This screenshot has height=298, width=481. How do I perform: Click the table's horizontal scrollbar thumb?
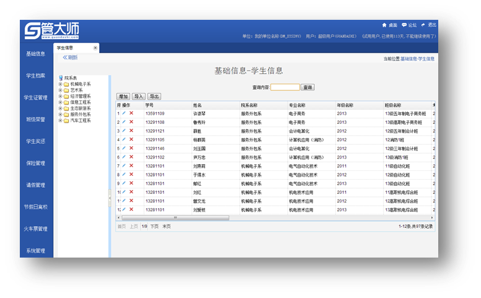coord(175,217)
